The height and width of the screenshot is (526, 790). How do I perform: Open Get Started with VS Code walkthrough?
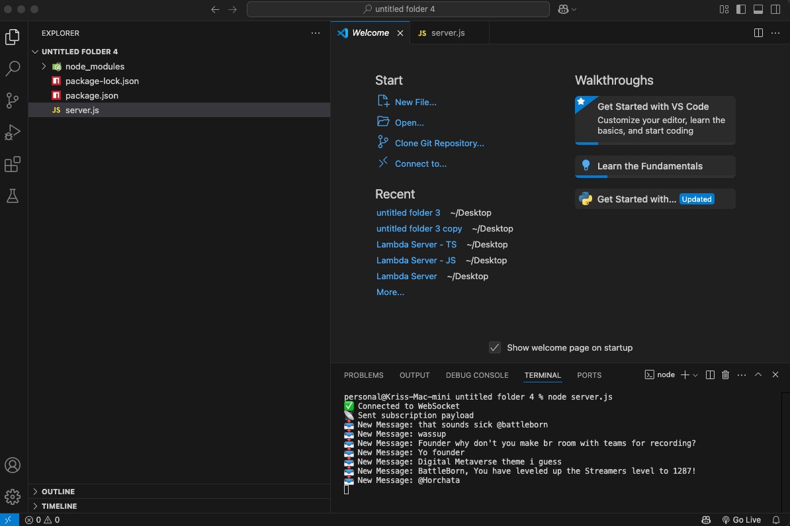coord(655,120)
